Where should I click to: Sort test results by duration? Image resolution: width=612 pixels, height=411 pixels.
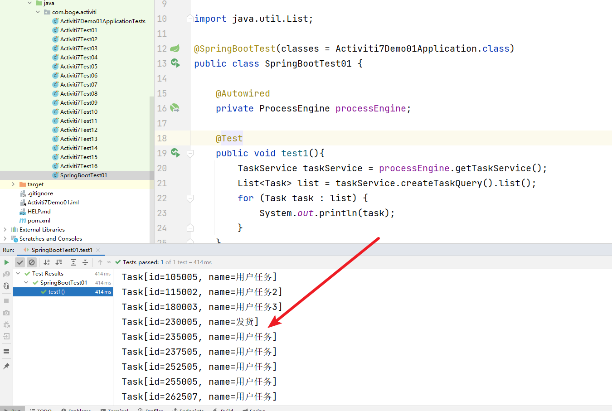pos(58,262)
